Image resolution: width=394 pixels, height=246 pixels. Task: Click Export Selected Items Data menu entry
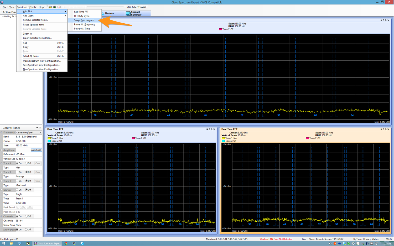pos(42,38)
